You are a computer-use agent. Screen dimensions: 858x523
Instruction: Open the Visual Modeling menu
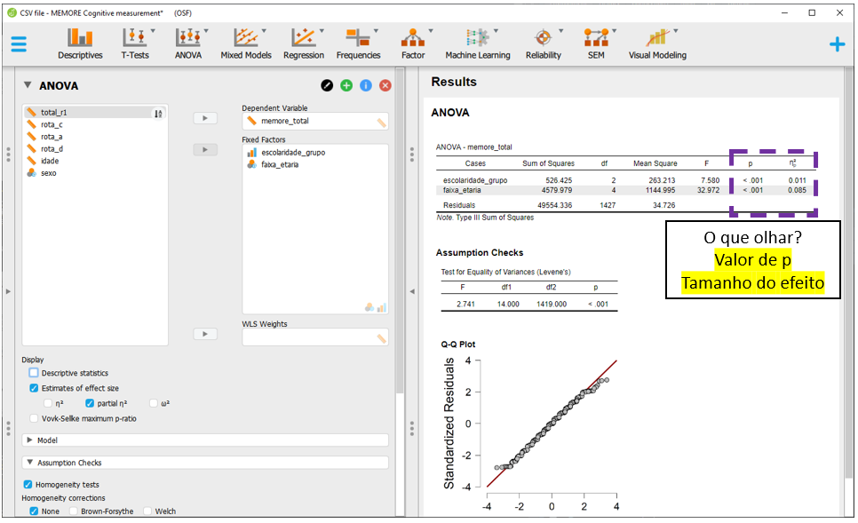[x=657, y=44]
